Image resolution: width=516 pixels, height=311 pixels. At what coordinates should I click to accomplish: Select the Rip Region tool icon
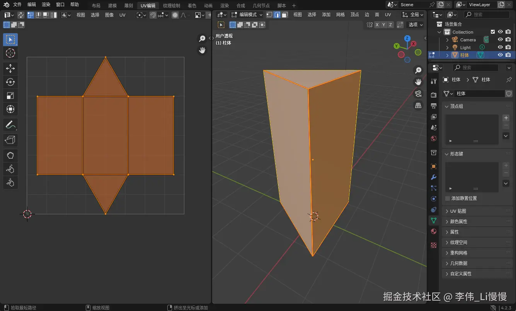pyautogui.click(x=10, y=140)
